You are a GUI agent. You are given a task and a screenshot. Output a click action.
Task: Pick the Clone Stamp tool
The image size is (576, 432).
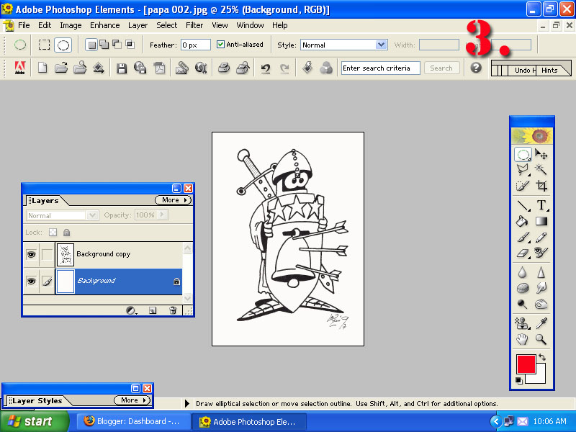click(x=523, y=323)
